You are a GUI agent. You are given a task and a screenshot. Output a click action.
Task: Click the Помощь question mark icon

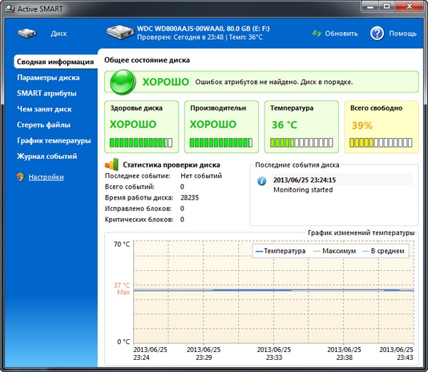[377, 33]
